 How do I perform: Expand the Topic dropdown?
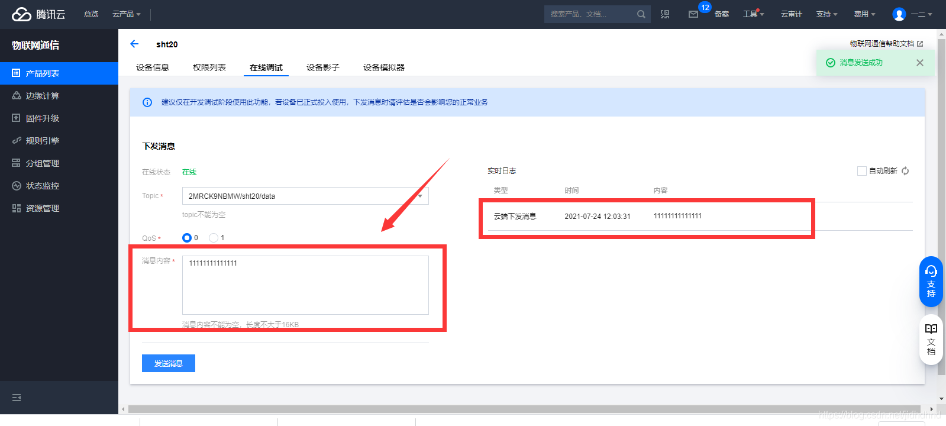pos(305,196)
